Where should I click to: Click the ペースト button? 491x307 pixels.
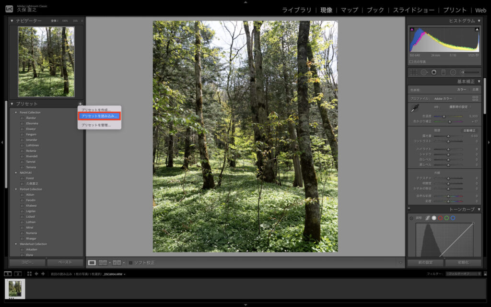coord(65,262)
